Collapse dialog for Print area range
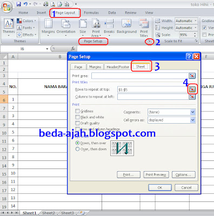 [192, 76]
